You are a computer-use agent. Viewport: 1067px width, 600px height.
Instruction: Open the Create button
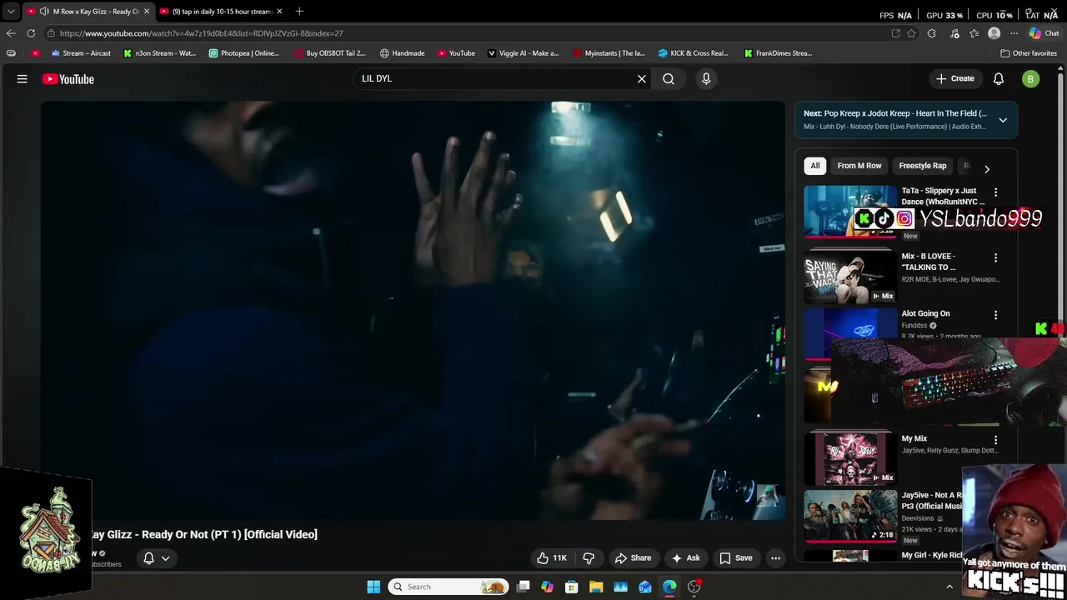point(955,78)
